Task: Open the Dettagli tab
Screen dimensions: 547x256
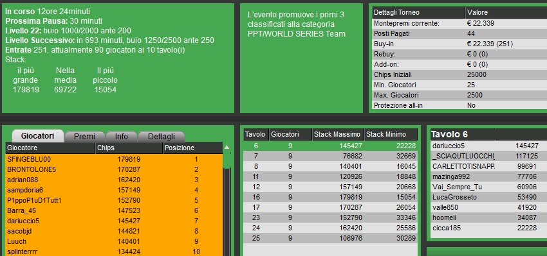Action: click(162, 137)
